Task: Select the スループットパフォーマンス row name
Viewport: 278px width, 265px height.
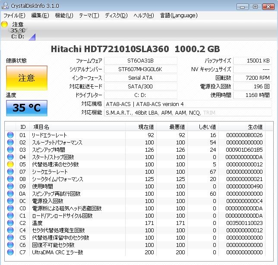Action: click(x=57, y=143)
